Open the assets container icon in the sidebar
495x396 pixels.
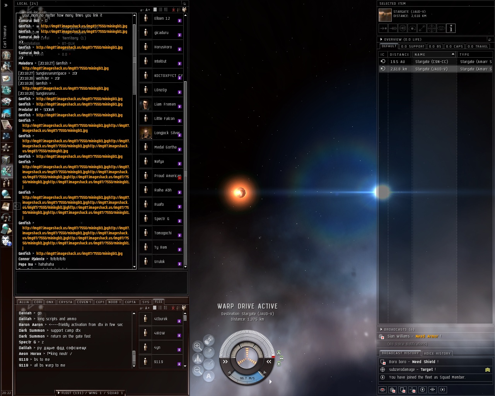tap(6, 159)
